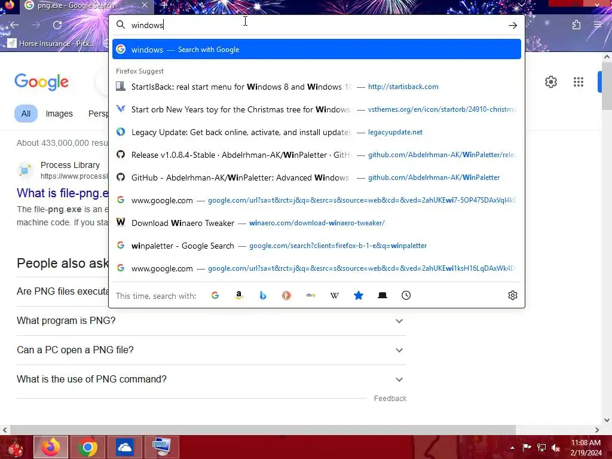Search history using the clock icon
Image resolution: width=612 pixels, height=459 pixels.
coord(406,295)
